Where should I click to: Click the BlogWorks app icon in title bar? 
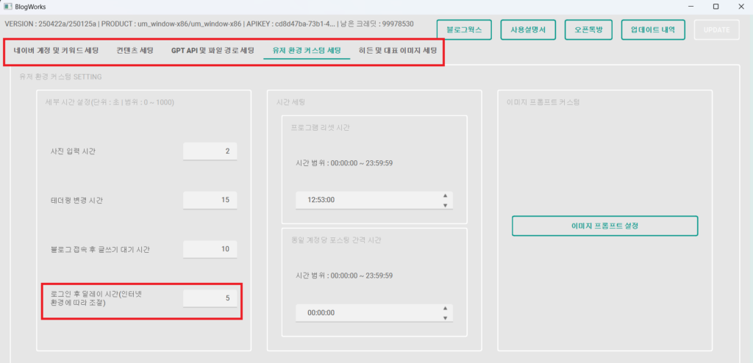[7, 7]
